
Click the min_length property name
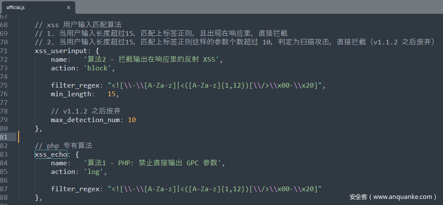click(x=71, y=94)
